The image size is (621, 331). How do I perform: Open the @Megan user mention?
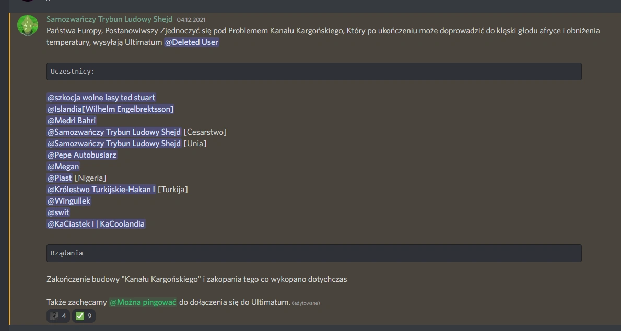[x=63, y=167]
